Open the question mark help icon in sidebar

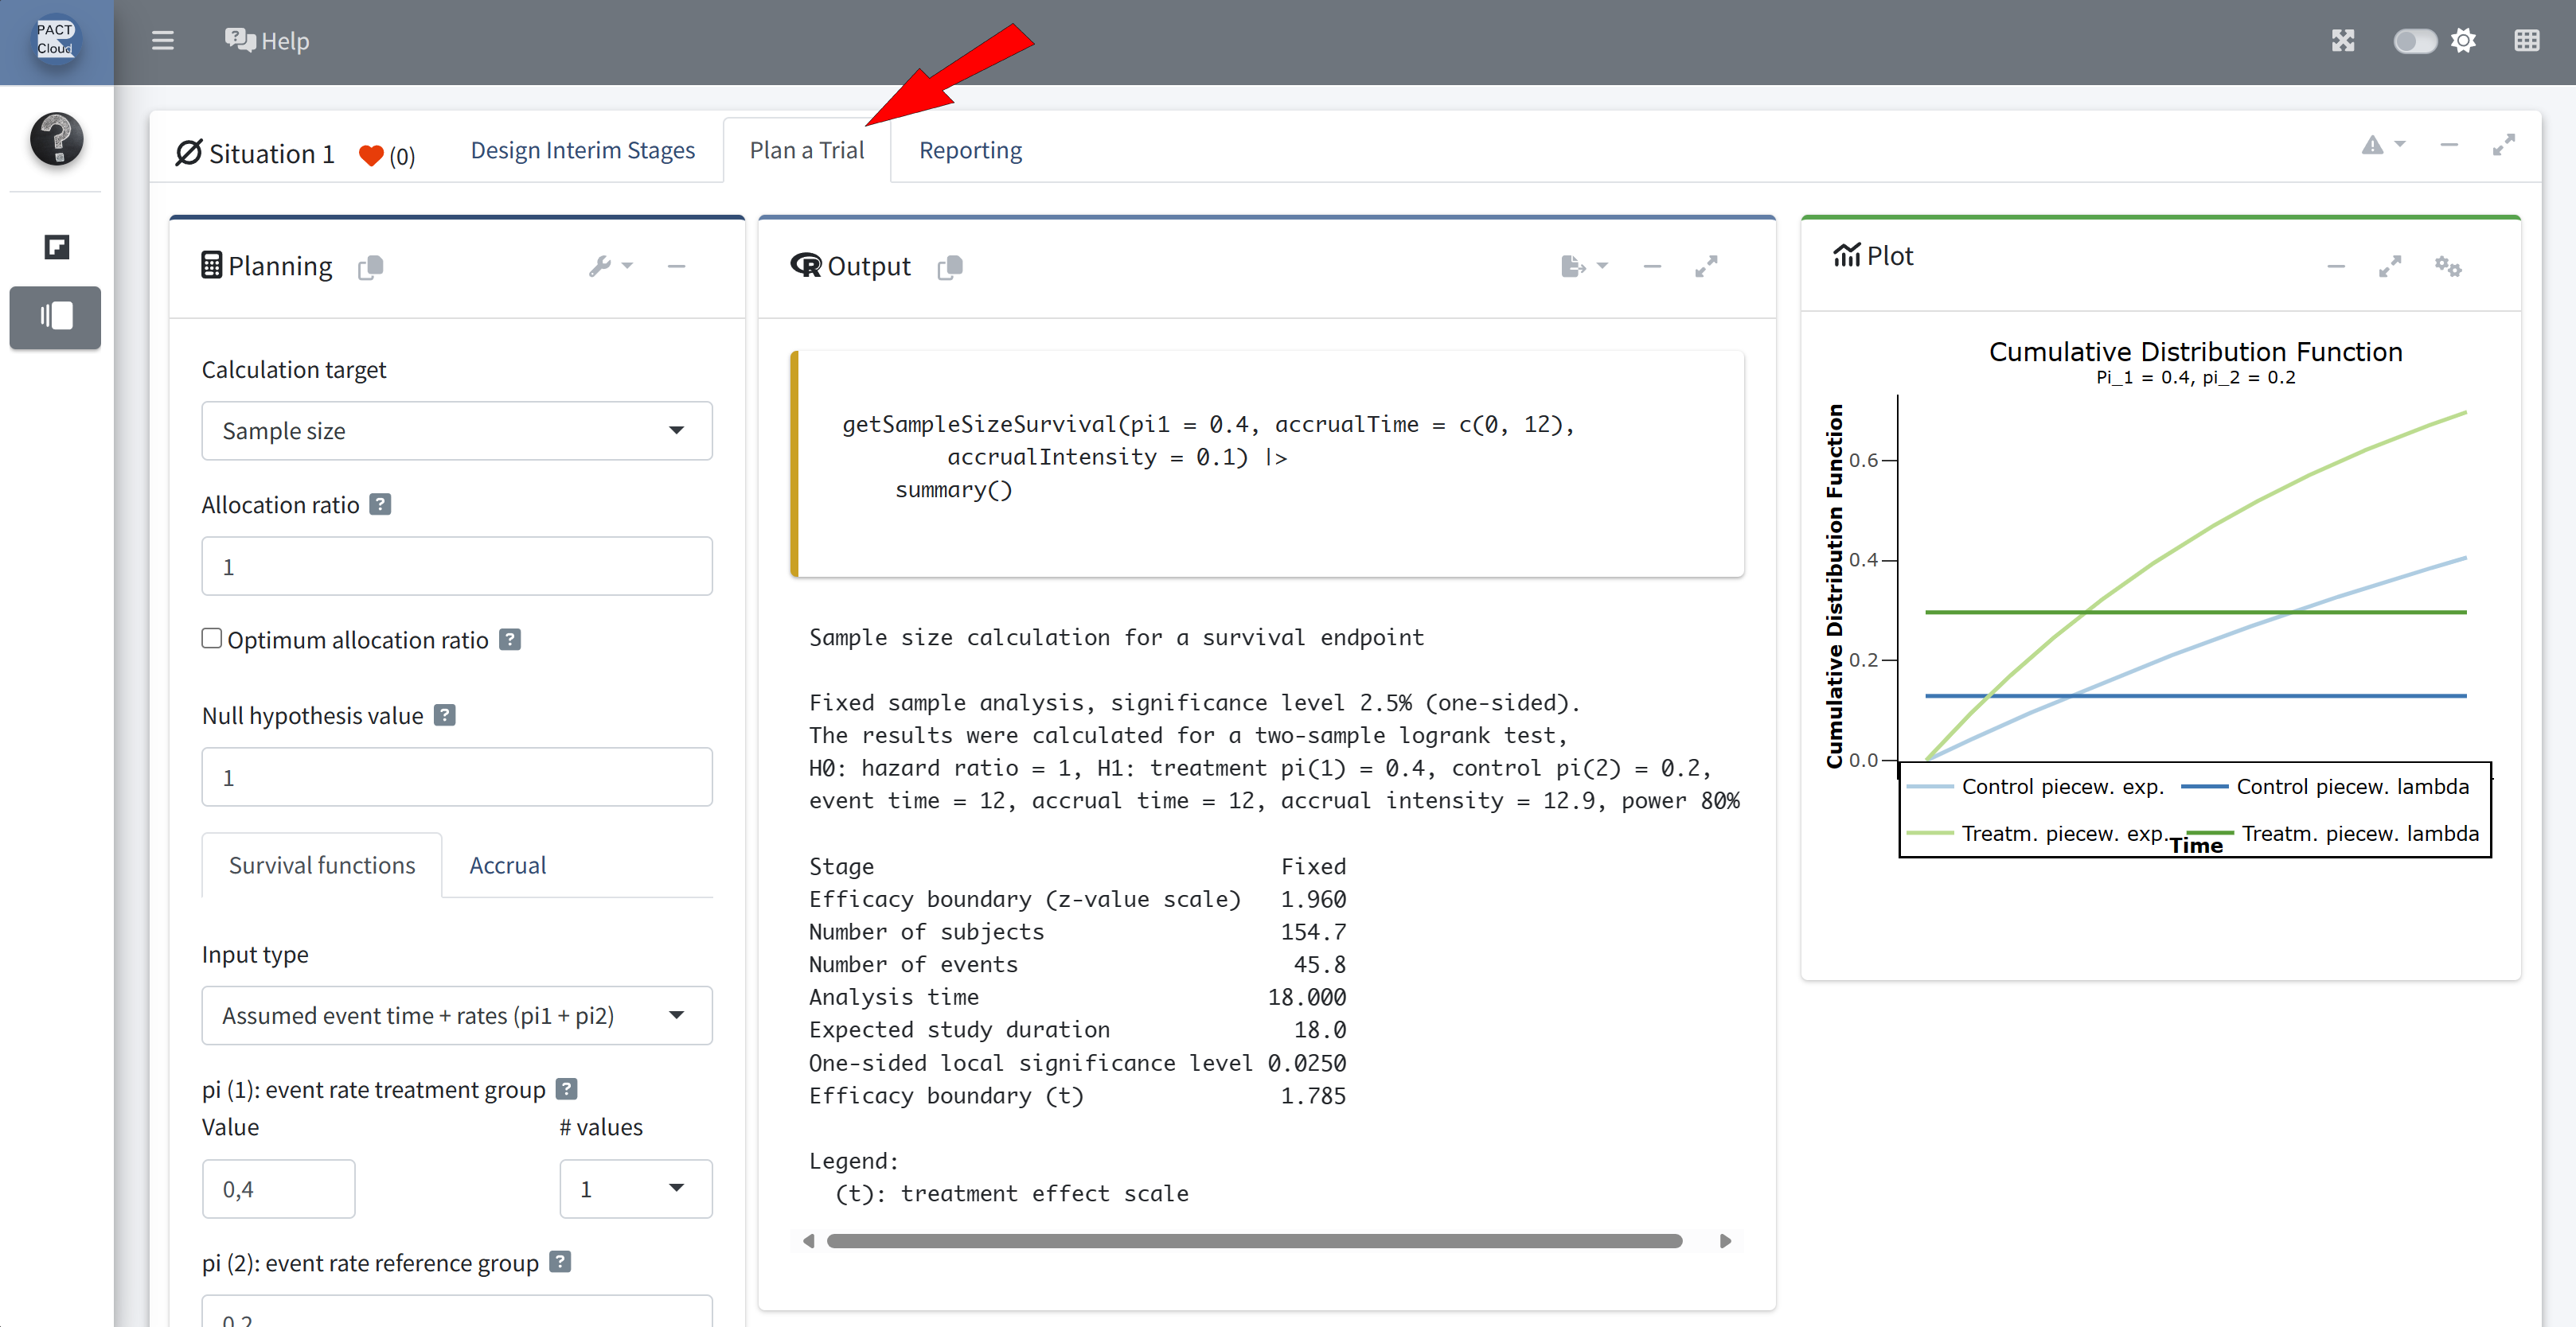pyautogui.click(x=56, y=138)
